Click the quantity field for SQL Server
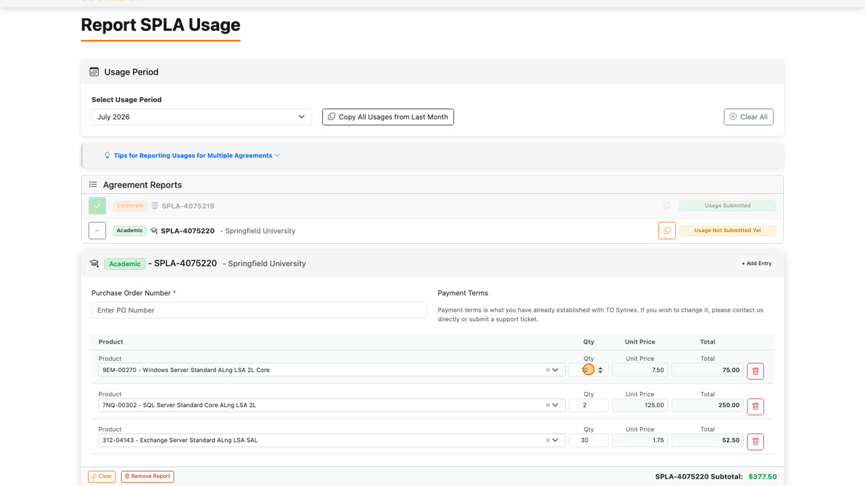This screenshot has width=865, height=486. click(x=589, y=405)
